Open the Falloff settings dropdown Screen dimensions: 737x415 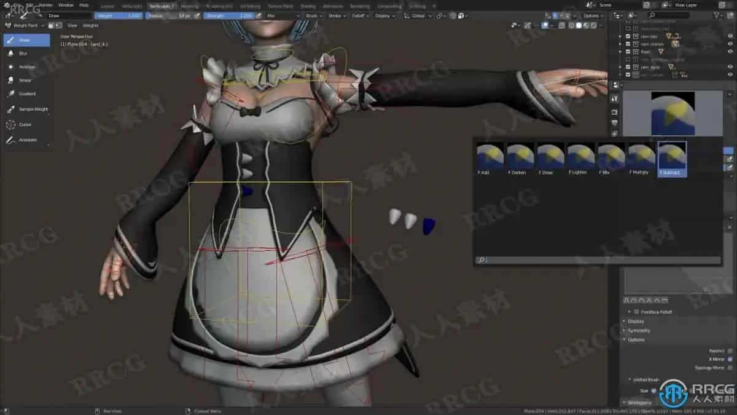click(361, 15)
